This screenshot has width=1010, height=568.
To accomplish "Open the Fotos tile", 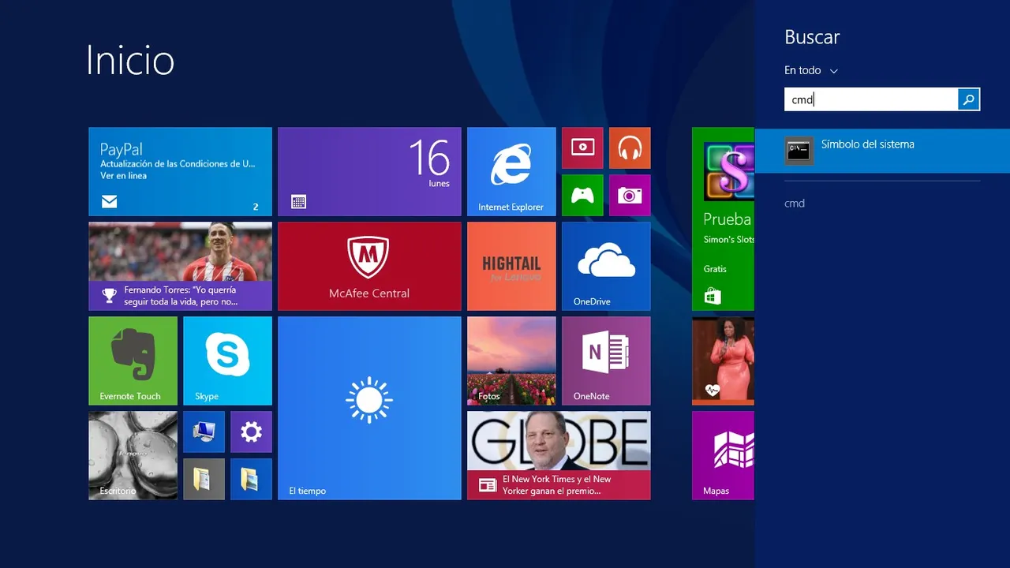I will [x=511, y=361].
